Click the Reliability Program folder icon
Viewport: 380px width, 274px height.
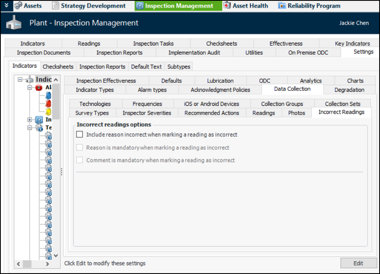click(x=282, y=6)
